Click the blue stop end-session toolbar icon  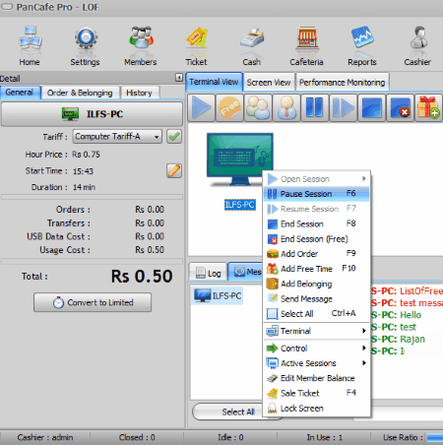click(x=372, y=107)
